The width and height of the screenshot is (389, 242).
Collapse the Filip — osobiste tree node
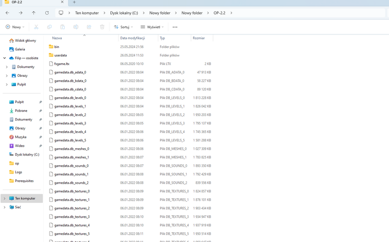(x=4, y=58)
